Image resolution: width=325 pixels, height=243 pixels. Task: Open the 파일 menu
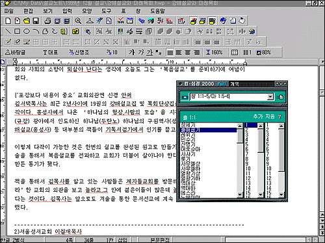[9, 11]
